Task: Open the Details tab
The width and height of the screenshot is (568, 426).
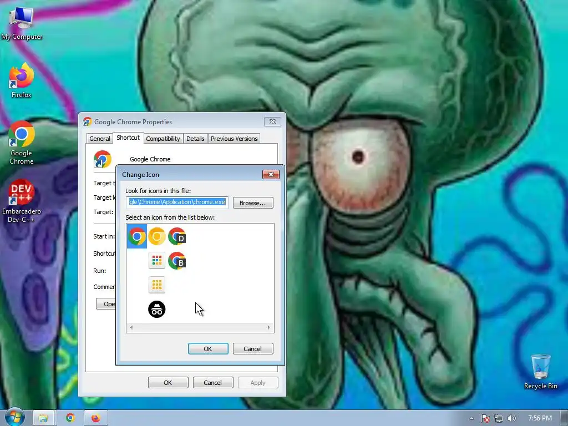Action: pos(195,139)
